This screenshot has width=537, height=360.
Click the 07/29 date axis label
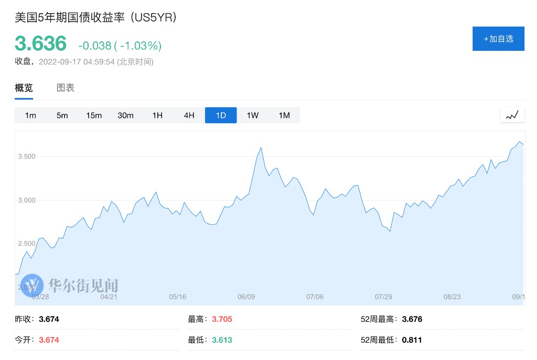pos(383,297)
